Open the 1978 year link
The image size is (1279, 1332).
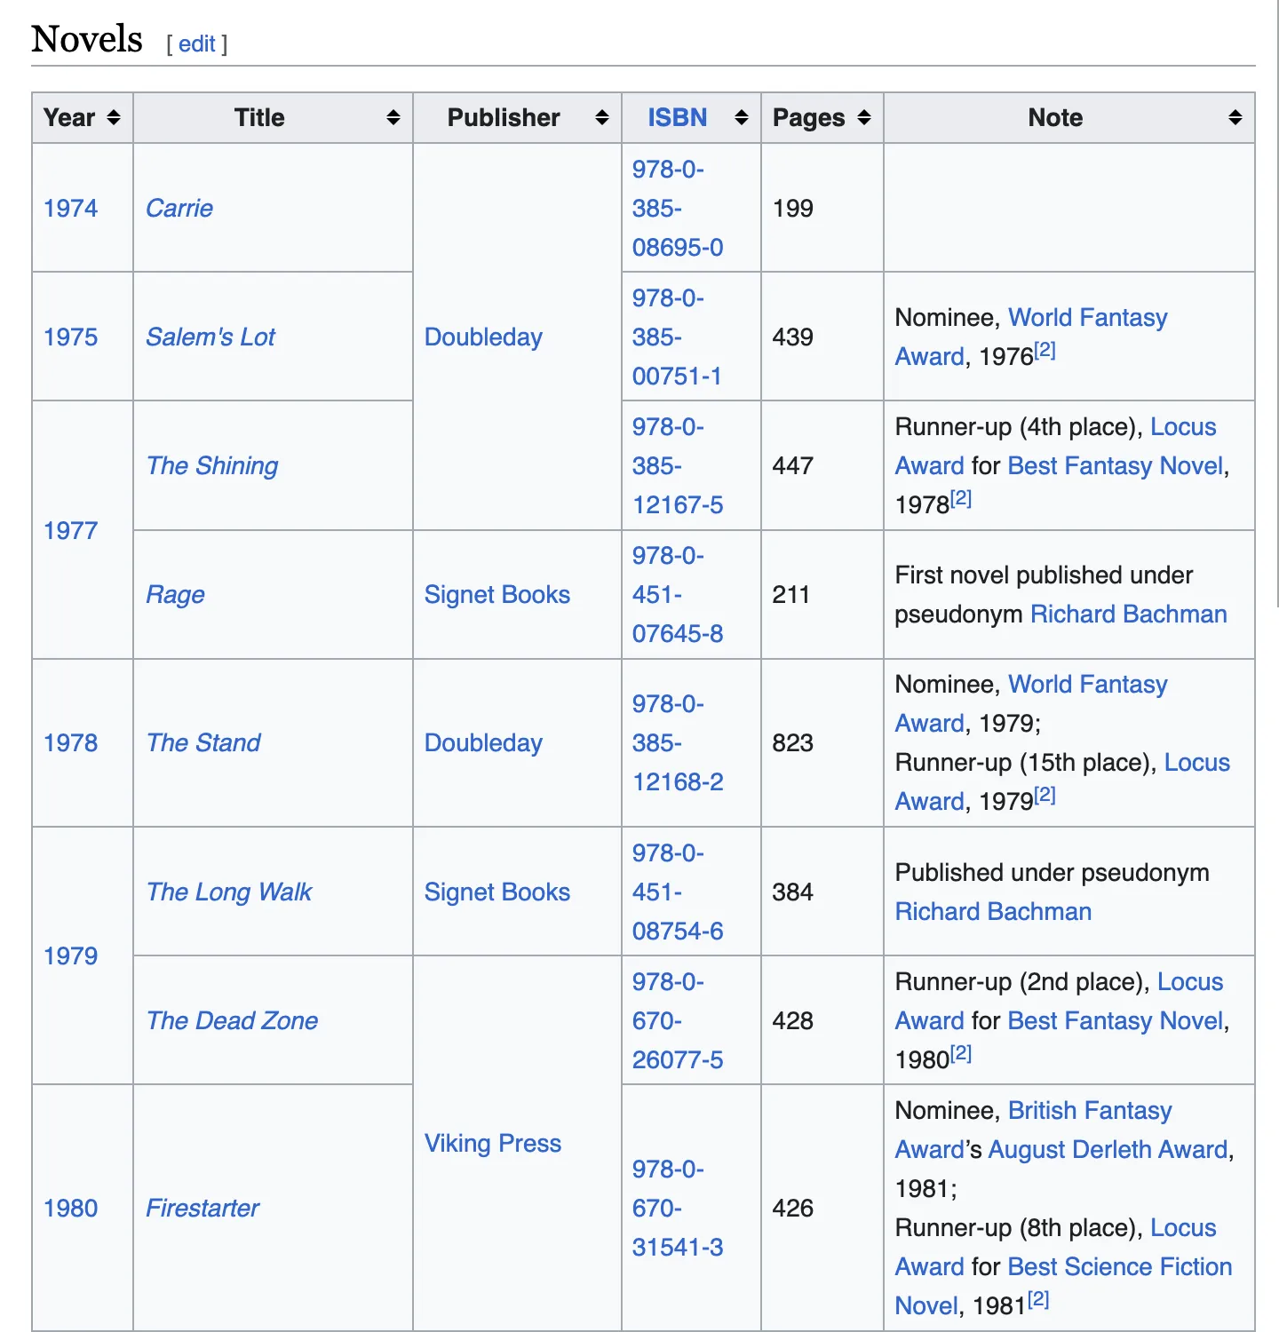(x=70, y=742)
